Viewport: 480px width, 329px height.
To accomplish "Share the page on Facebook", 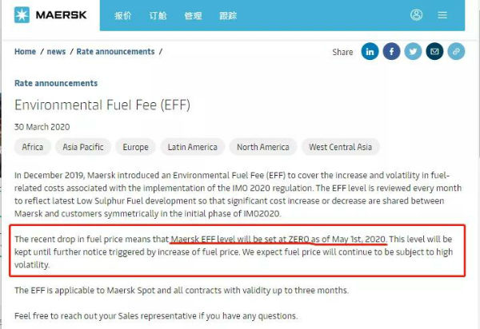I will tap(391, 52).
